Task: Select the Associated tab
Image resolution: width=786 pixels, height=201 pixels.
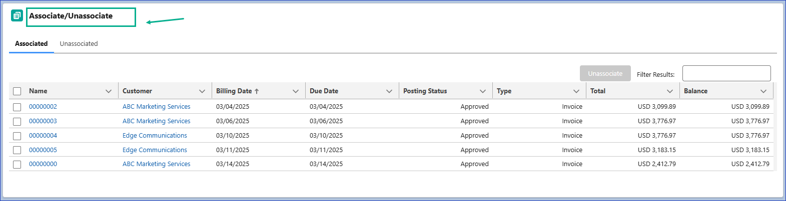Action: pos(31,44)
